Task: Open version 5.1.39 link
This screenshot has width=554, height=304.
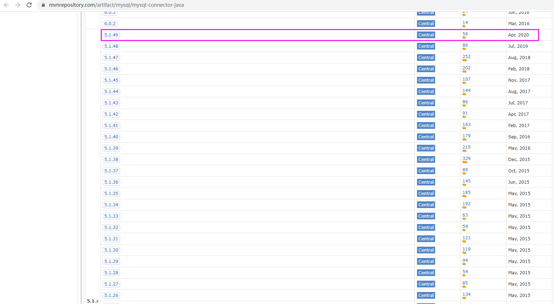Action: (111, 148)
